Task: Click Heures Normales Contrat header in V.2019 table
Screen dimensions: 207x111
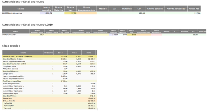Action: 37,31
